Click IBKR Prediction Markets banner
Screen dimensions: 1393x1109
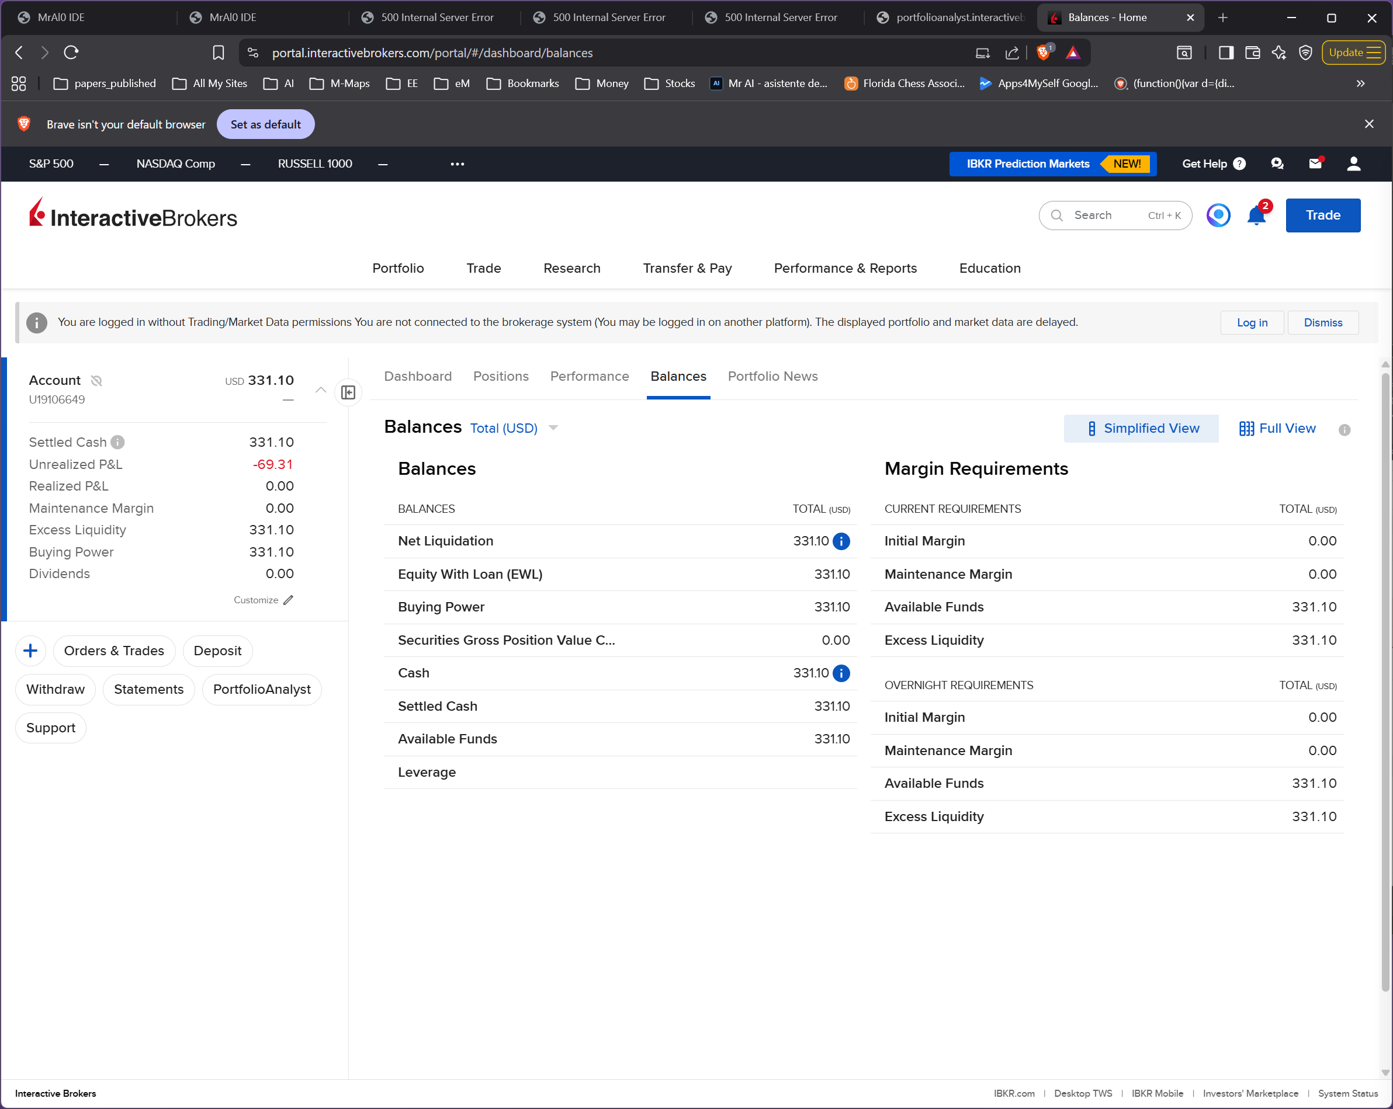pos(1052,164)
